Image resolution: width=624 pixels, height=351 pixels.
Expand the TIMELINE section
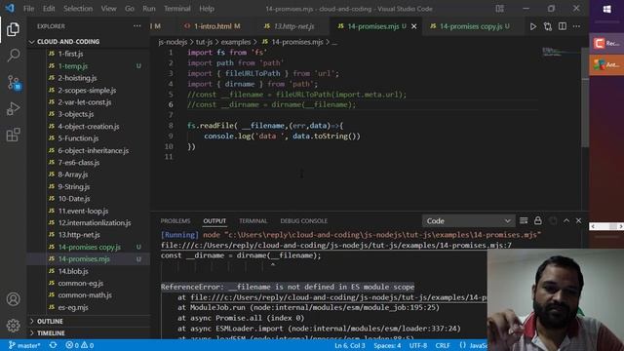click(x=51, y=333)
